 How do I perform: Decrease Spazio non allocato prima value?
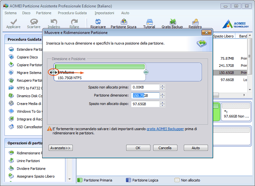[162, 89]
